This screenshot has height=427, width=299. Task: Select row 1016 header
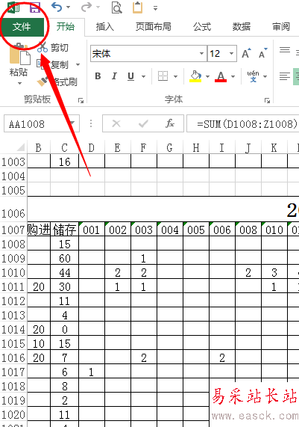pyautogui.click(x=13, y=357)
